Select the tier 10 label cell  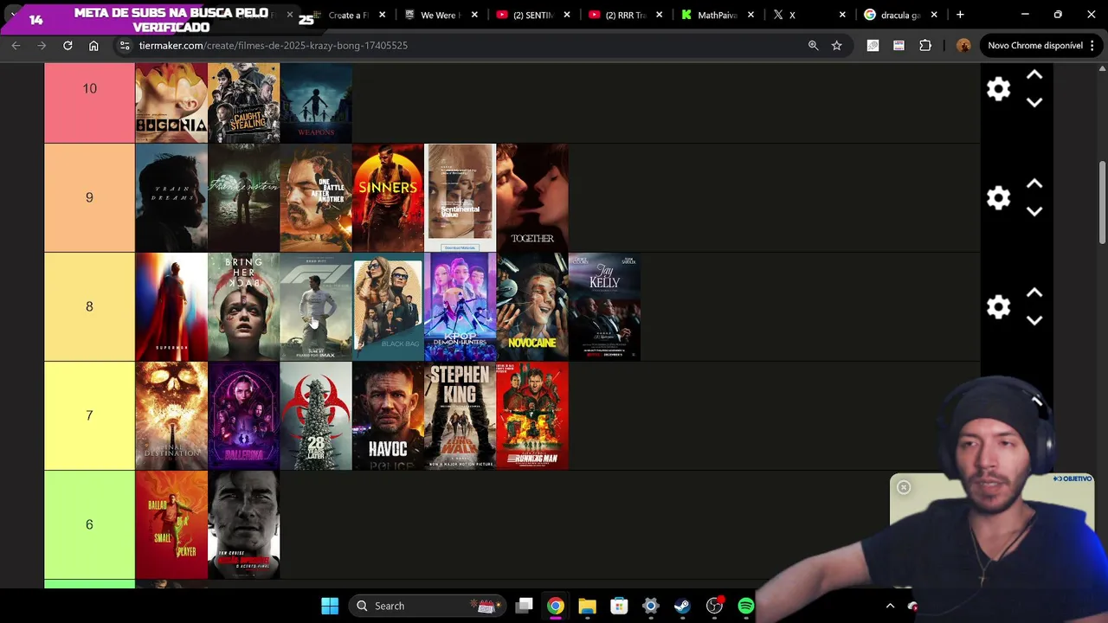coord(89,102)
